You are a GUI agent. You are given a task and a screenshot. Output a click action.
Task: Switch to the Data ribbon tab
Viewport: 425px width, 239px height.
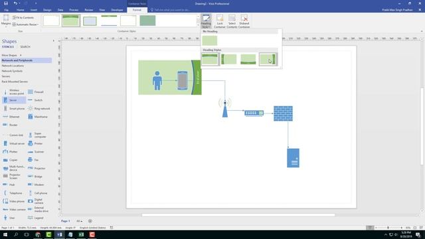pyautogui.click(x=60, y=10)
